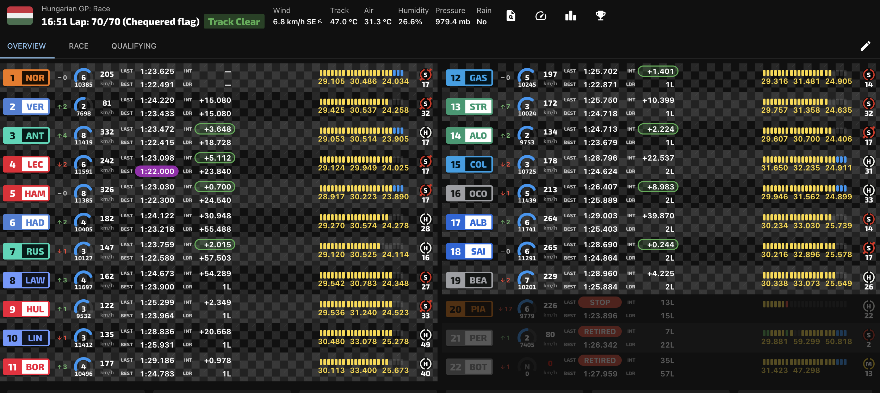Viewport: 880px width, 393px height.
Task: Click the PIA STOP status label
Action: [x=600, y=302]
